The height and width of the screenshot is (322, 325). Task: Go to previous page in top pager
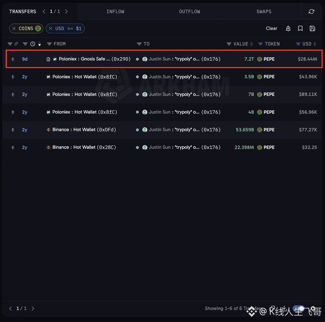point(44,12)
